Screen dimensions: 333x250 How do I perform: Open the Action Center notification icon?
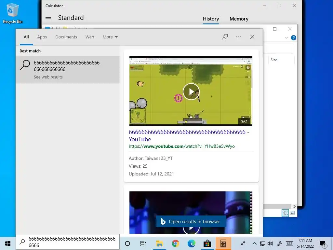point(323,244)
